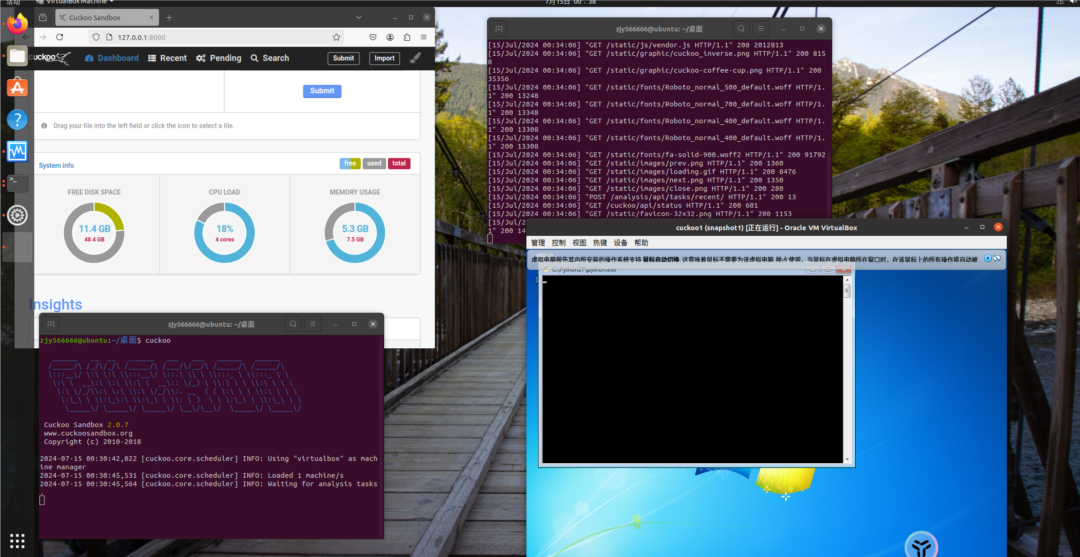The width and height of the screenshot is (1080, 557).
Task: Toggle the used badge in System info
Action: [x=374, y=163]
